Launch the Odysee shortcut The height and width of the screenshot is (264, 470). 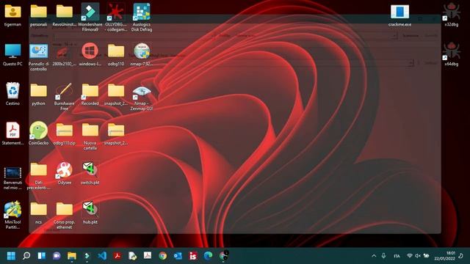coord(65,170)
